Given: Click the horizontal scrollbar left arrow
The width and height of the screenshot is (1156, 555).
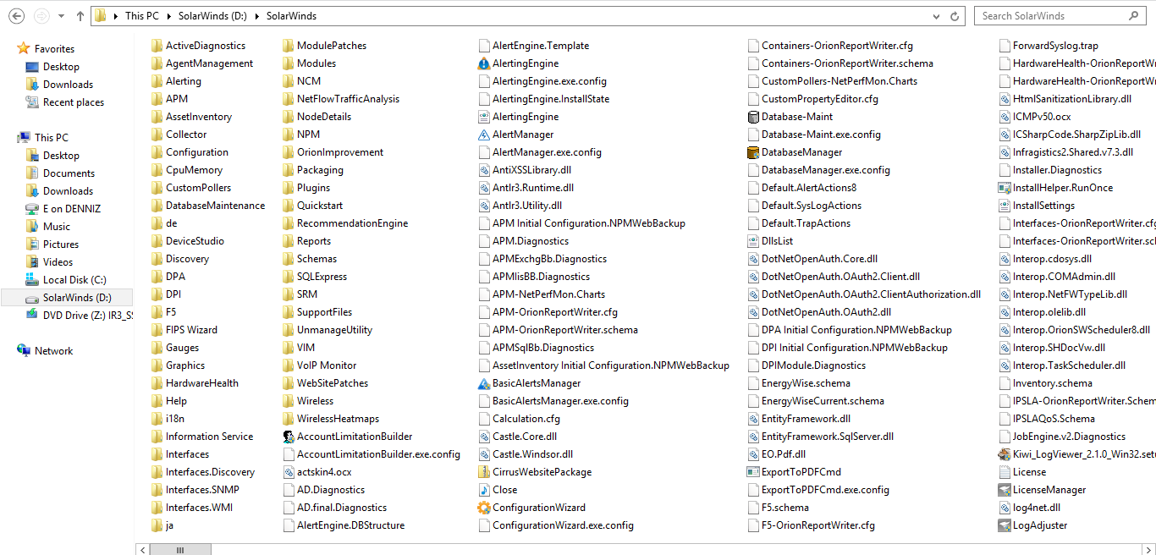Looking at the screenshot, I should coord(142,549).
